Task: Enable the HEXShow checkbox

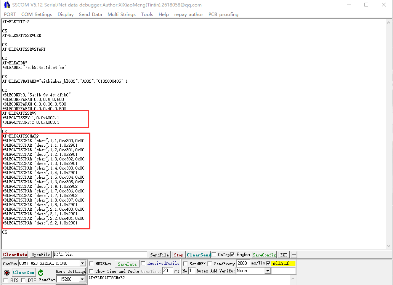Action: [x=90, y=263]
